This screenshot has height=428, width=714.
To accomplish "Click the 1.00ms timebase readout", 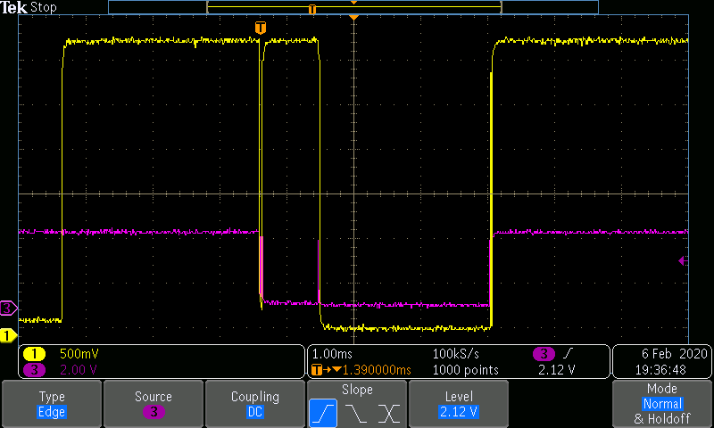I will coord(332,353).
